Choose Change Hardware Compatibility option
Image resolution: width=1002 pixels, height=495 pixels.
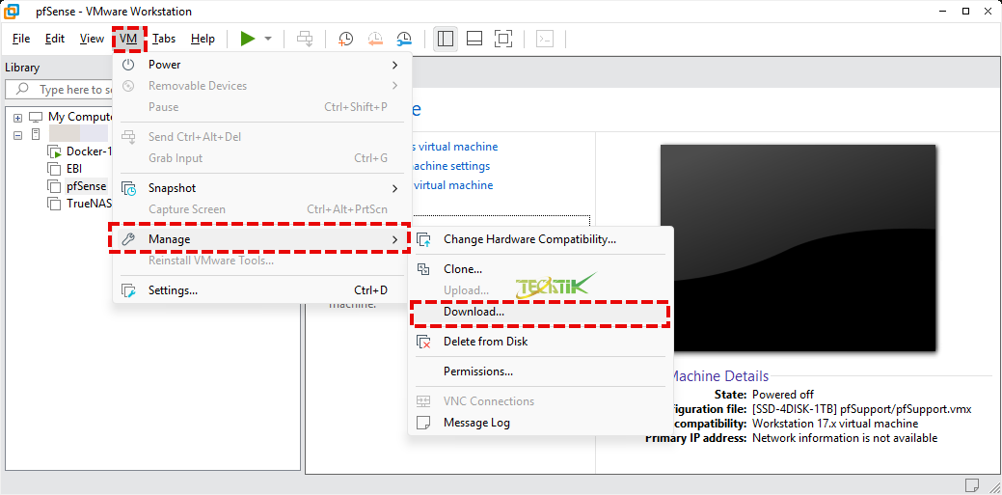[541, 239]
